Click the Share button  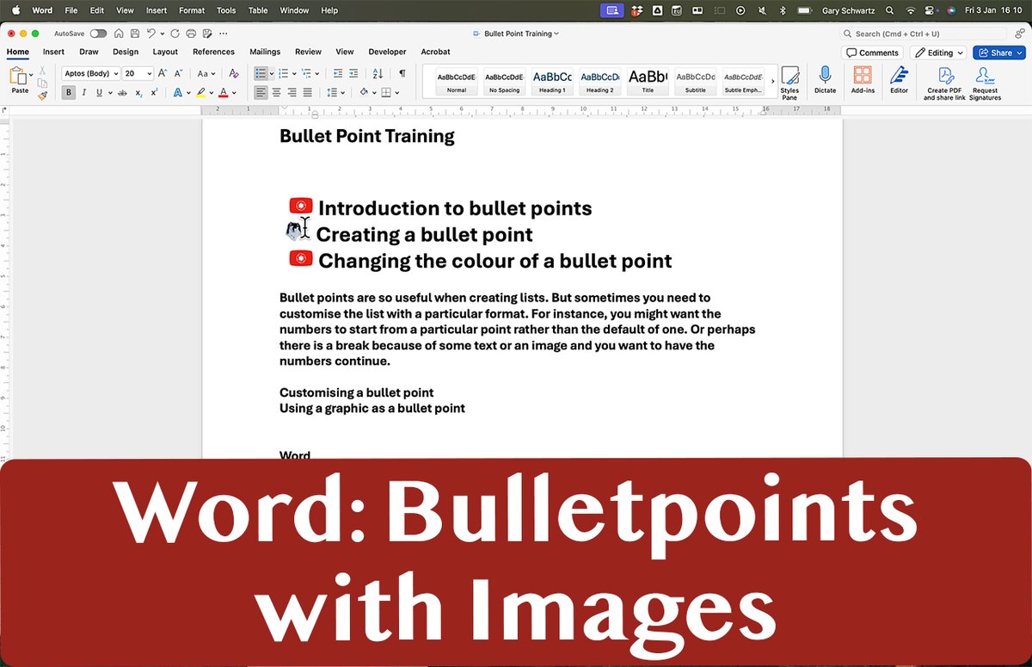[998, 52]
